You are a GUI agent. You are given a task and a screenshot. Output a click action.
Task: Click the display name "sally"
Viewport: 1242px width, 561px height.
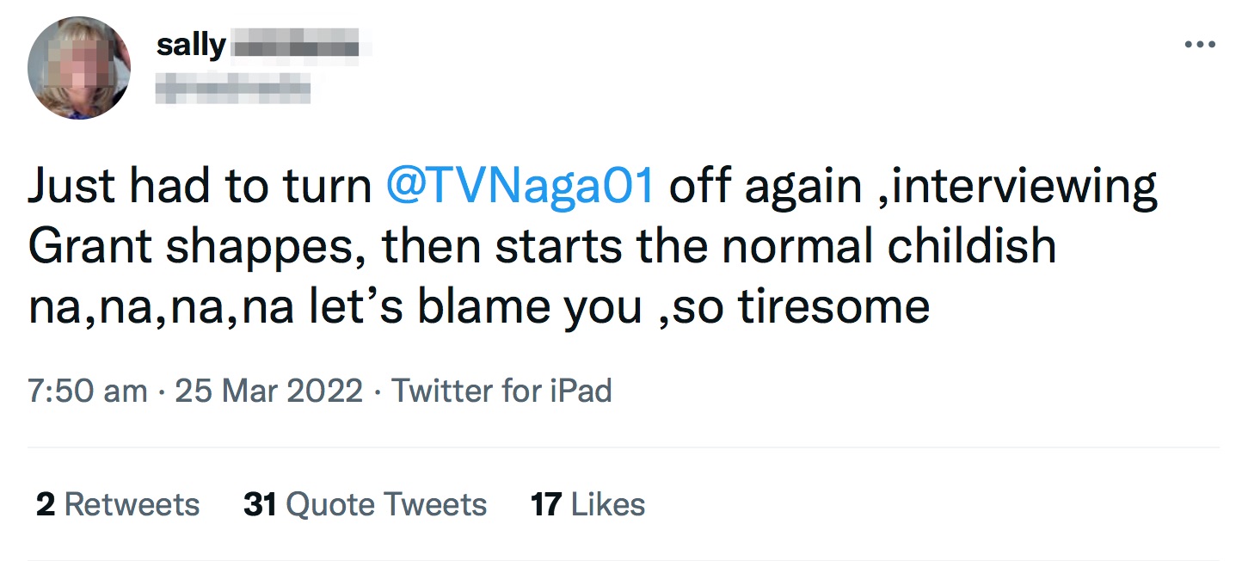click(190, 44)
